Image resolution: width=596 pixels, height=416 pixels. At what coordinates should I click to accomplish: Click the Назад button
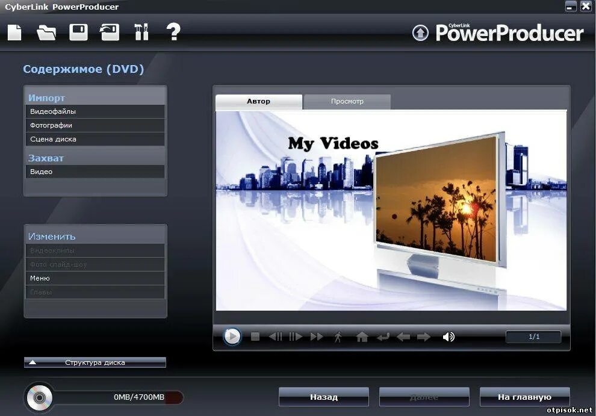coord(324,397)
